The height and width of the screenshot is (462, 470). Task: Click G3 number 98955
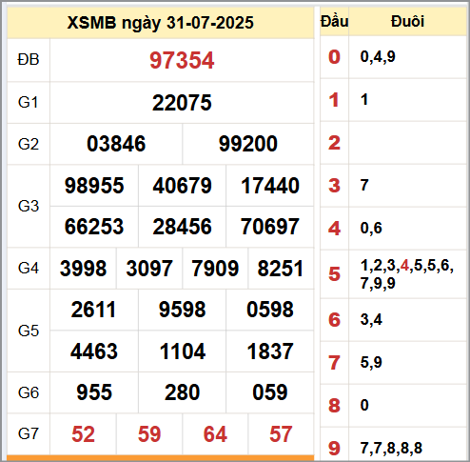94,186
